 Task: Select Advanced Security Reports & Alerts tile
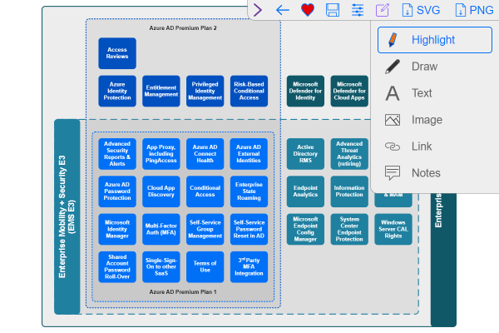point(117,154)
